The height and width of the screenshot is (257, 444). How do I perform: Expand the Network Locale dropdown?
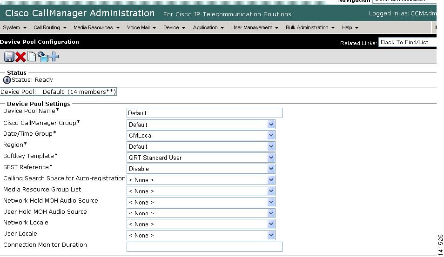[x=201, y=224]
